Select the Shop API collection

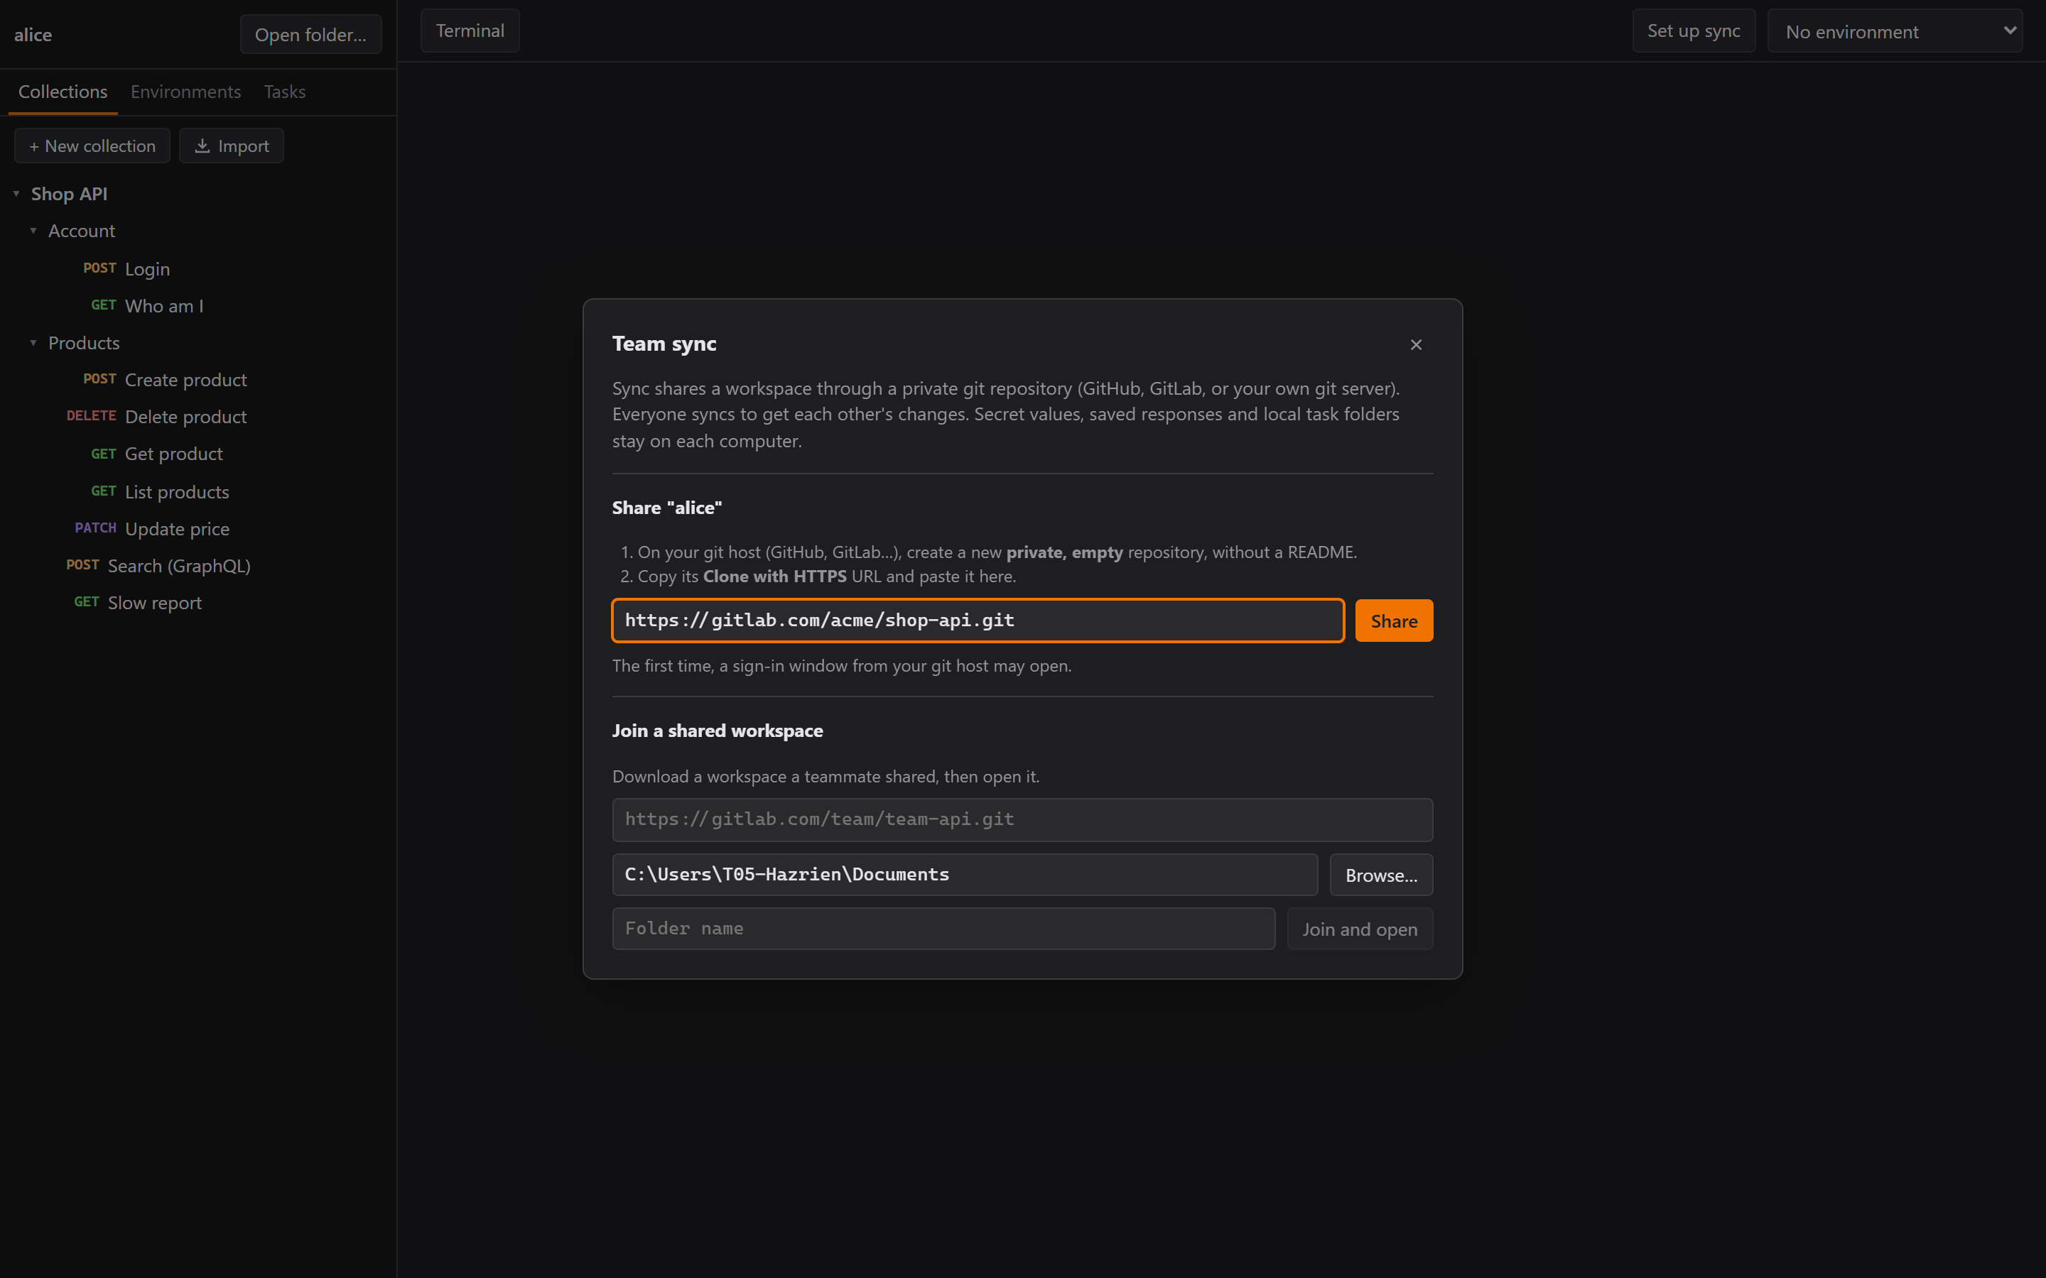coord(70,194)
